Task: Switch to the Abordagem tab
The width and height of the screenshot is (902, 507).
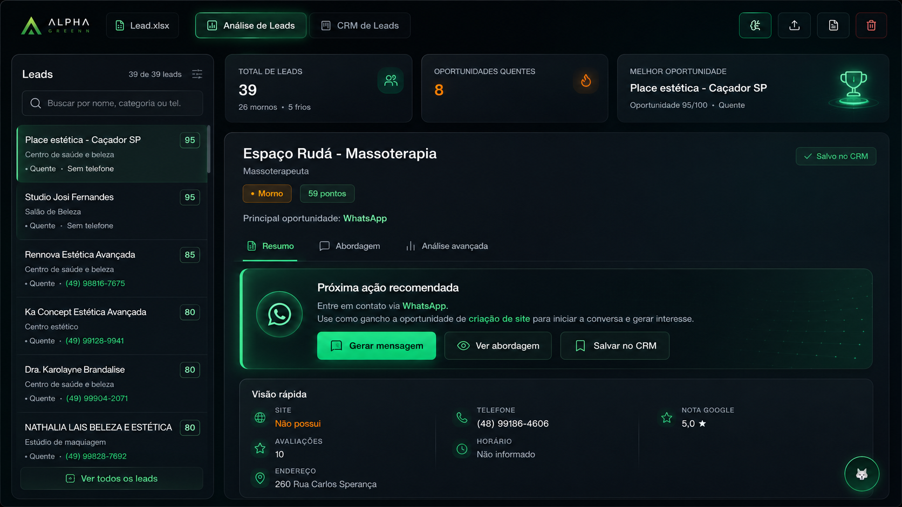Action: click(350, 246)
